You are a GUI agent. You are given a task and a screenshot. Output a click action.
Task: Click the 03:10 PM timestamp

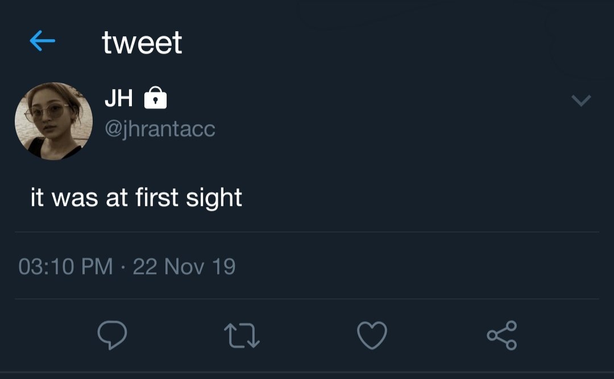(x=65, y=266)
